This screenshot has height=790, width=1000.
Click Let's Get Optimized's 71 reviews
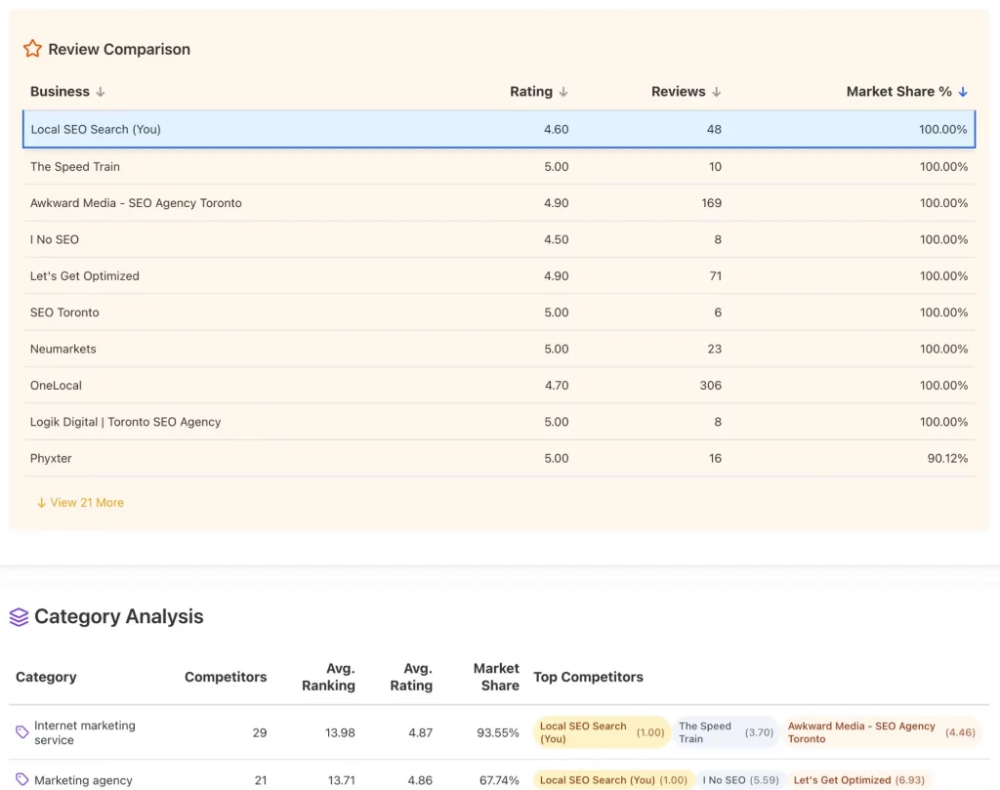click(716, 275)
